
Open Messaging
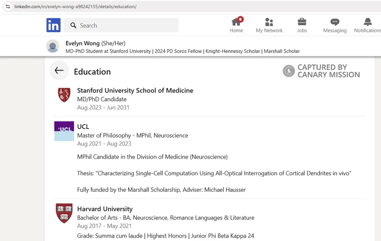[335, 25]
